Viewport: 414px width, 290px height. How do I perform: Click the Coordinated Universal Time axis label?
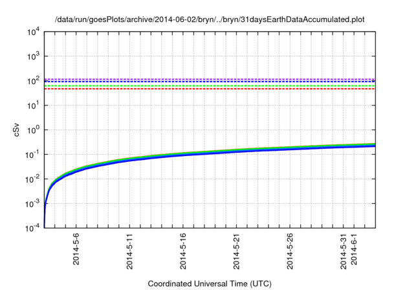210,284
